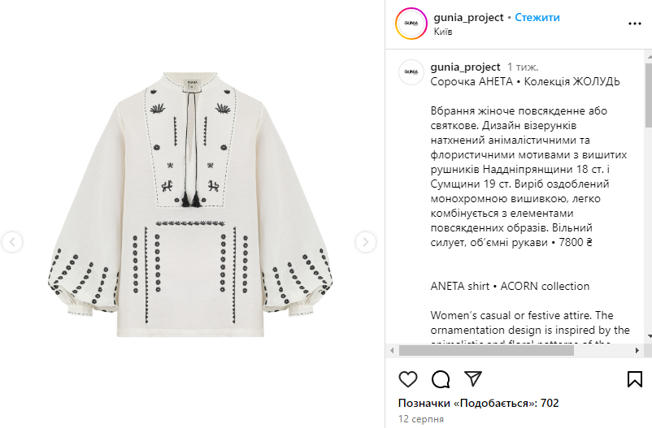
Task: Share post using paper plane icon
Action: [x=473, y=378]
